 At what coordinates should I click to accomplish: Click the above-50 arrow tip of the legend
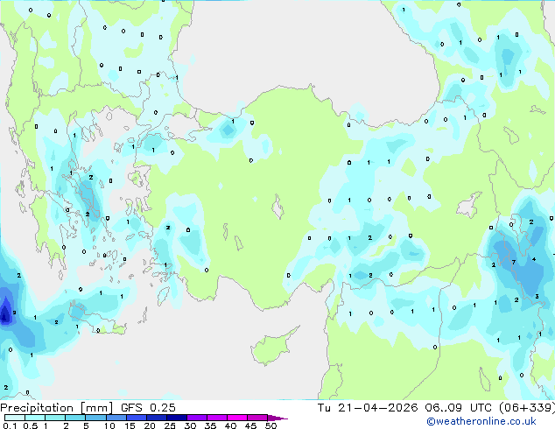(277, 418)
